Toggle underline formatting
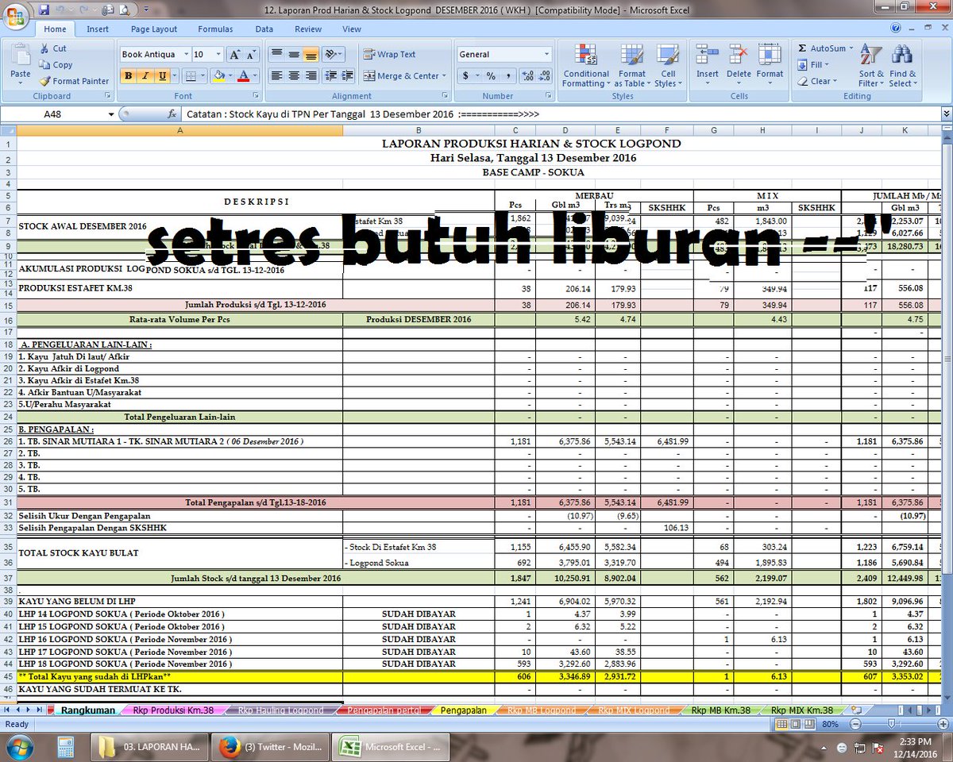 click(x=163, y=76)
